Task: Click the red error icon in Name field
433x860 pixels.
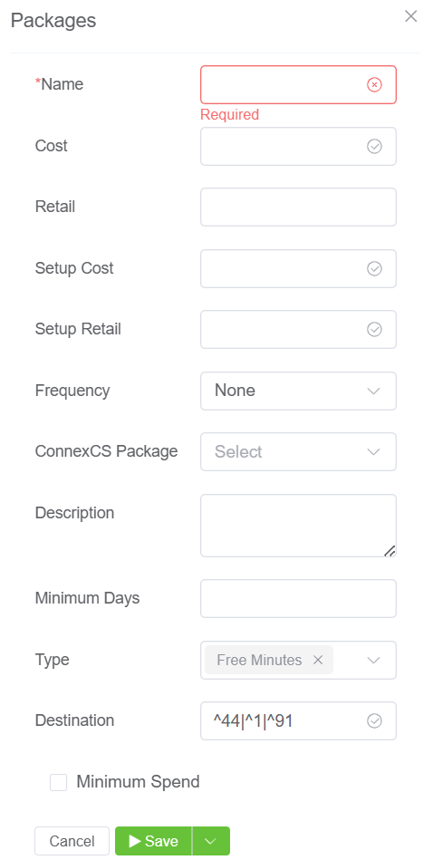Action: [374, 84]
